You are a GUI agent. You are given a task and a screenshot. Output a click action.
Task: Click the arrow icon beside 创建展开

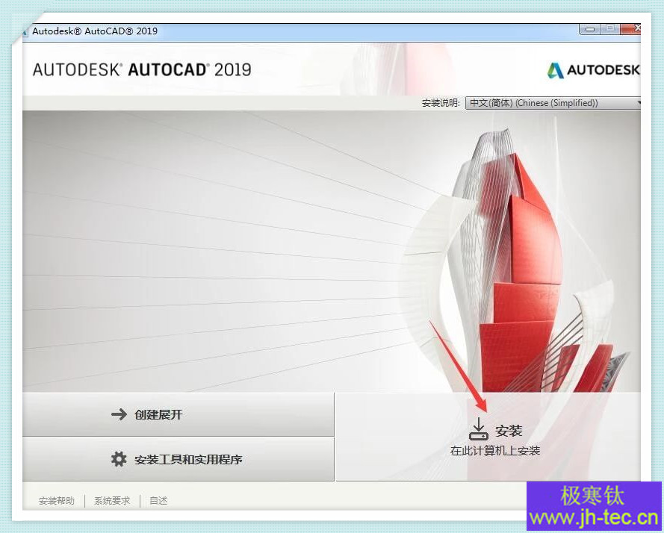pos(119,414)
